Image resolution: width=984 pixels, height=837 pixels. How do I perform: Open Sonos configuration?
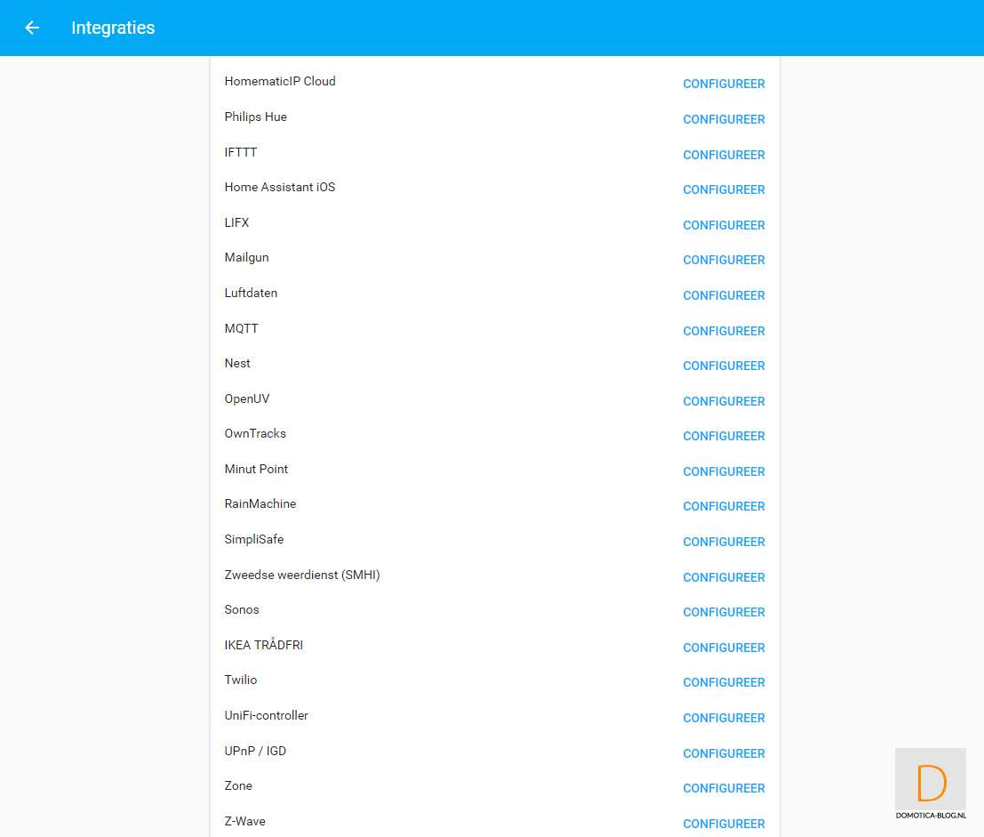tap(724, 612)
